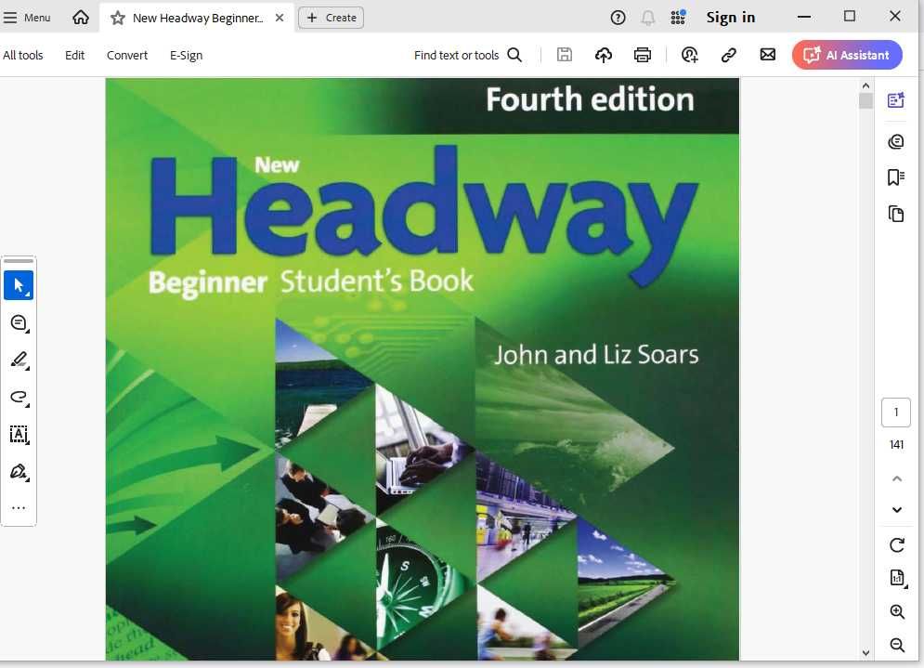The height and width of the screenshot is (668, 924).
Task: Choose the Add comment tool
Action: [19, 323]
